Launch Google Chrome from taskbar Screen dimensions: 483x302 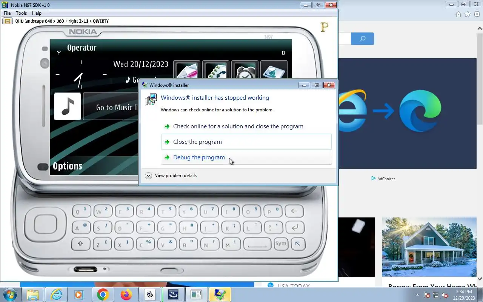tap(103, 294)
